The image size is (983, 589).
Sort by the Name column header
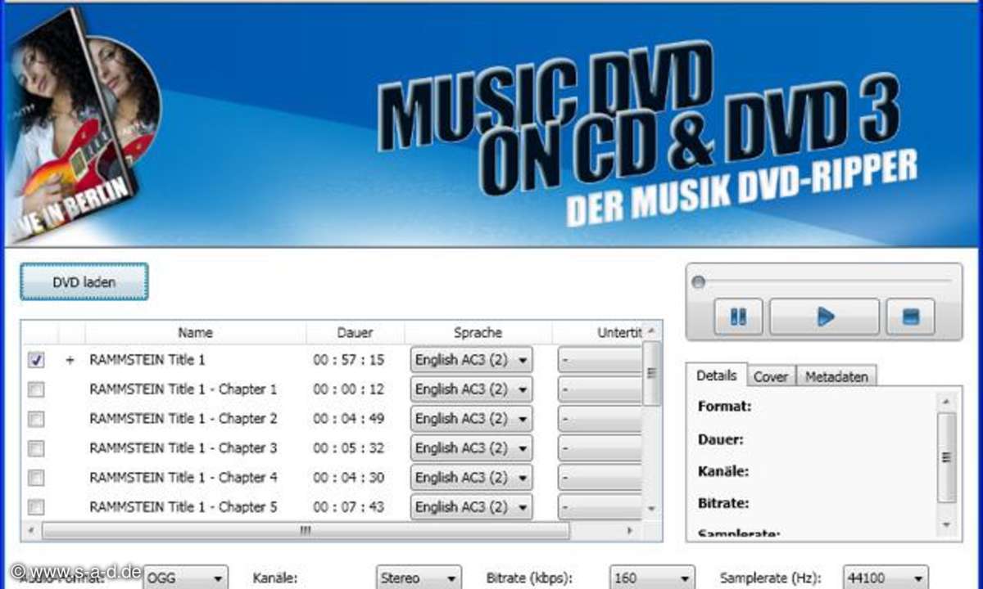coord(195,333)
